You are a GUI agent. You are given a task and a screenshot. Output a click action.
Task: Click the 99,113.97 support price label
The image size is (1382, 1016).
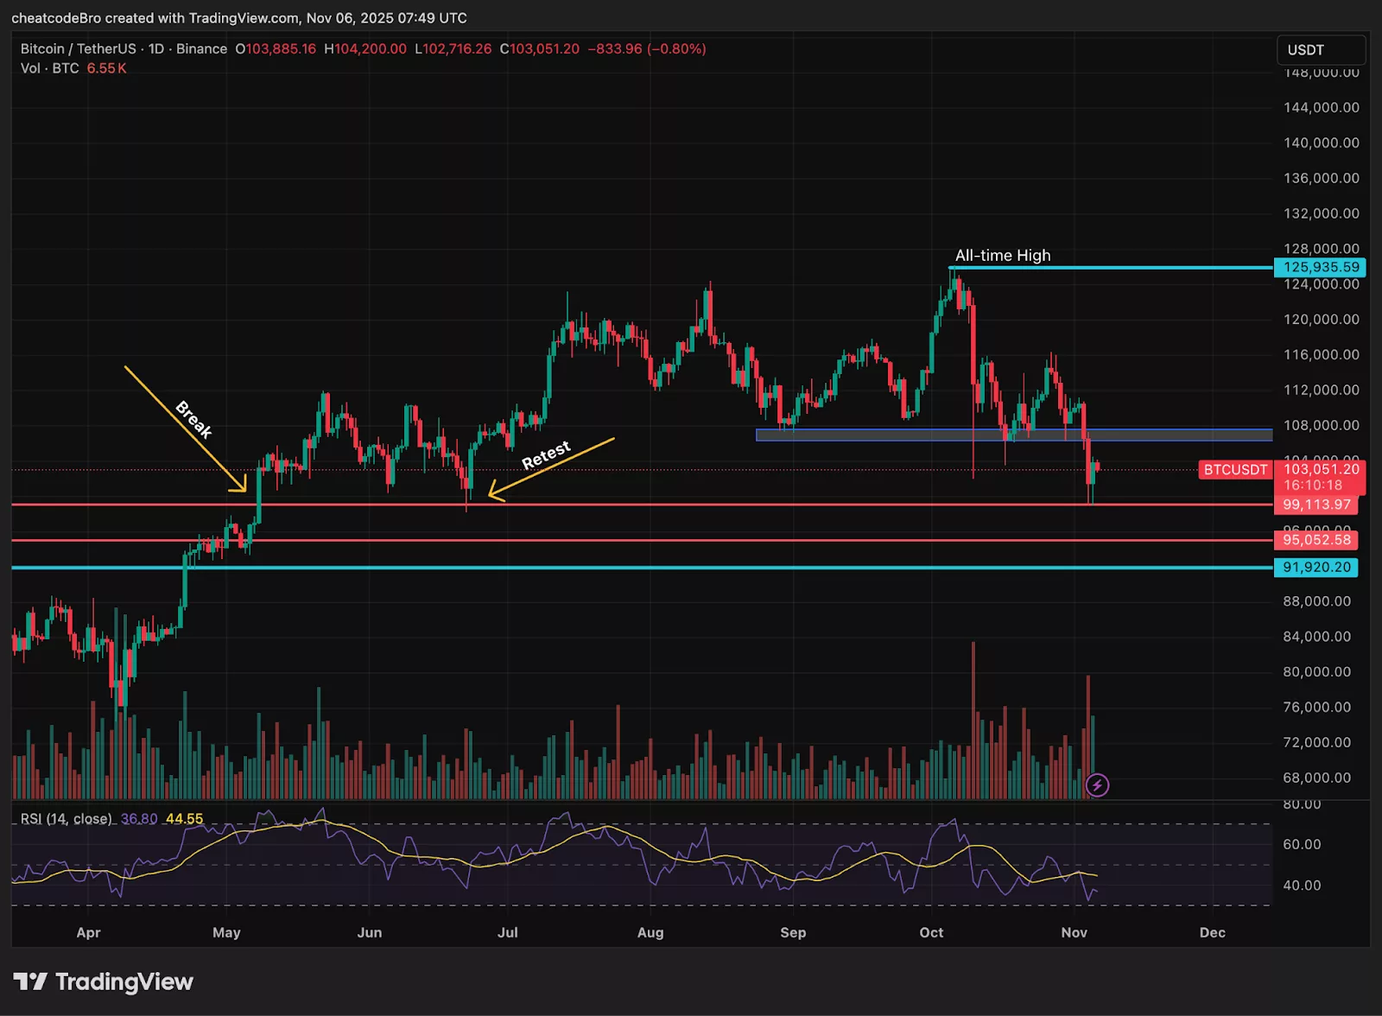1315,505
